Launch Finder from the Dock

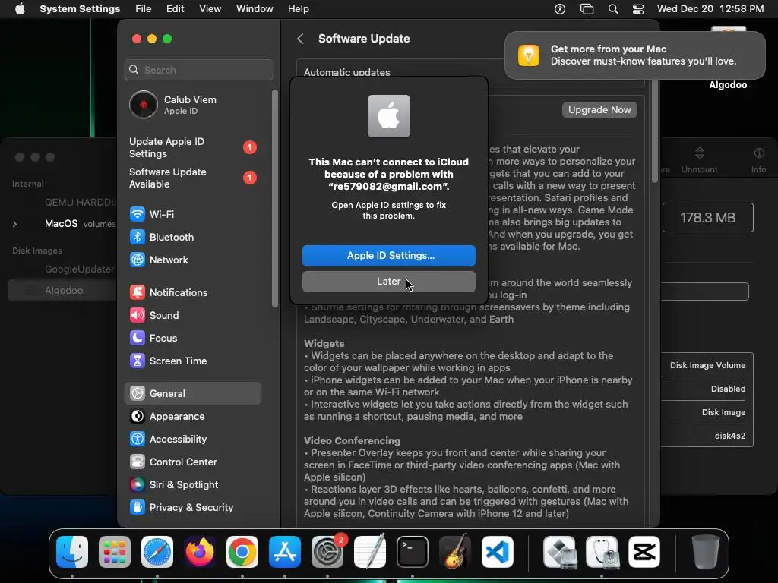[x=72, y=552]
